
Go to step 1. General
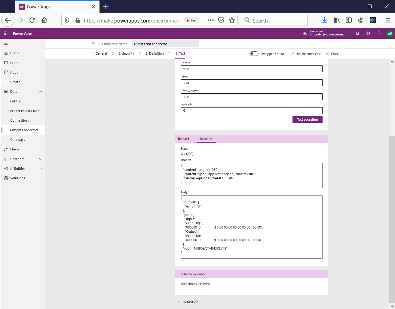pyautogui.click(x=100, y=53)
